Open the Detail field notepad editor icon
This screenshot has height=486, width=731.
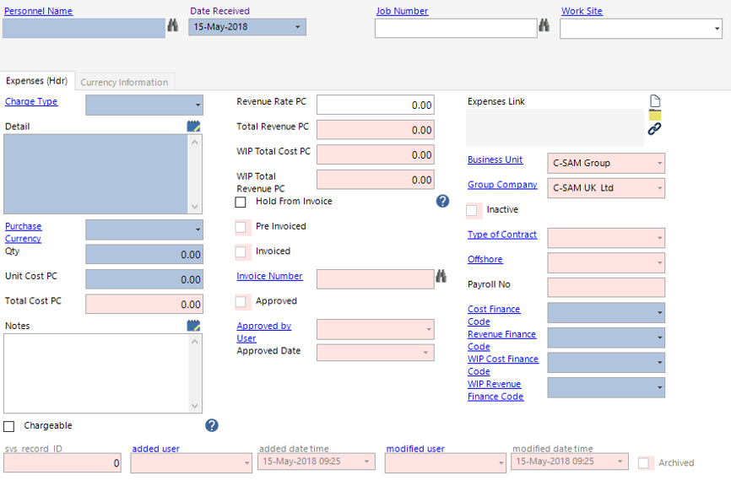pos(194,126)
